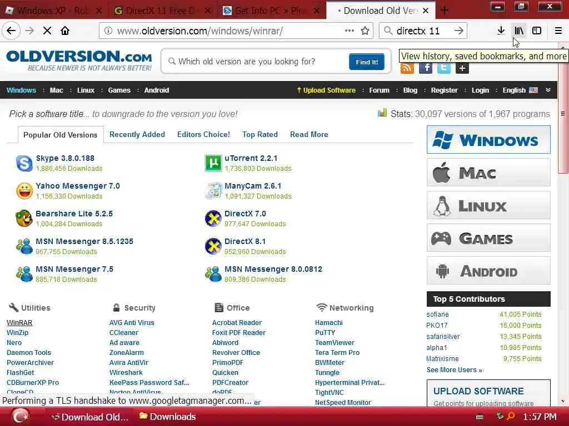
Task: Click the DirectX 7.0 icon
Action: 213,219
